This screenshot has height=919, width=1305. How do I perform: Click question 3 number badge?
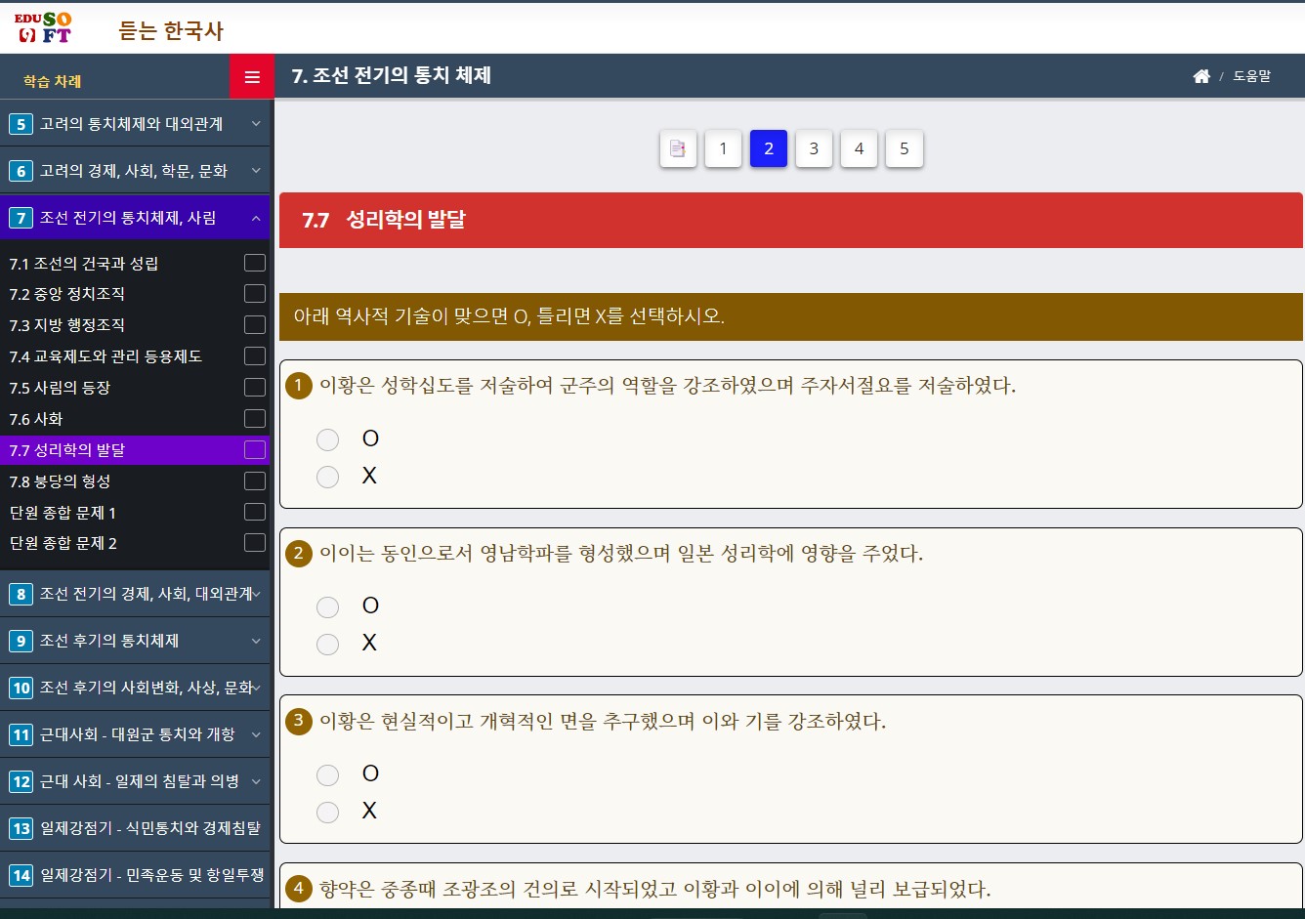coord(298,721)
